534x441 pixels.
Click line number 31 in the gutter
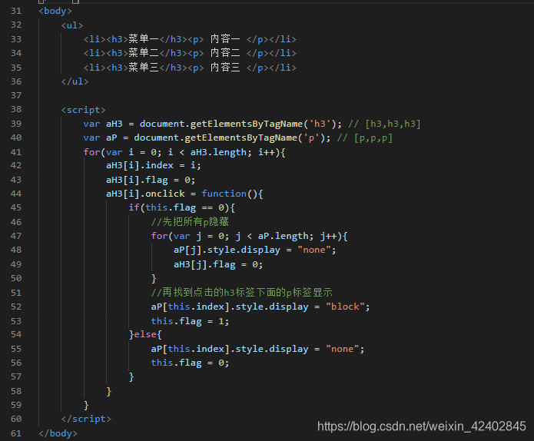(x=16, y=11)
